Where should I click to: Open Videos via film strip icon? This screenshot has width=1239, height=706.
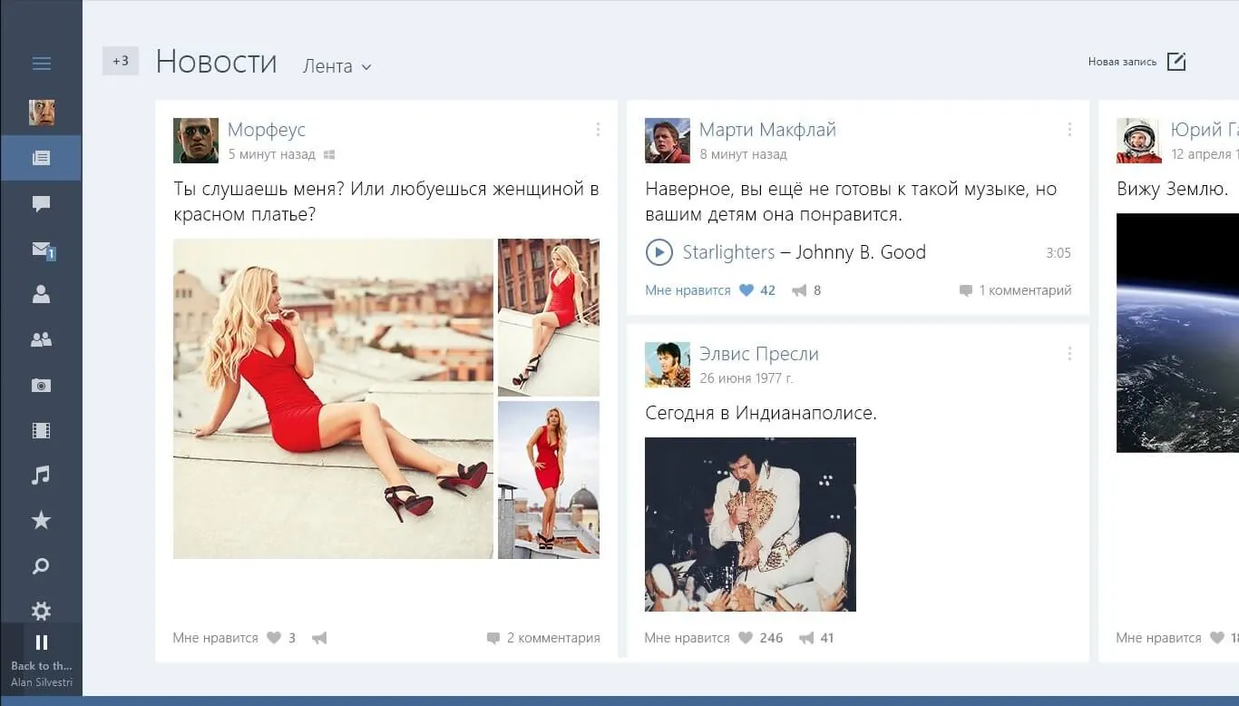(x=41, y=430)
